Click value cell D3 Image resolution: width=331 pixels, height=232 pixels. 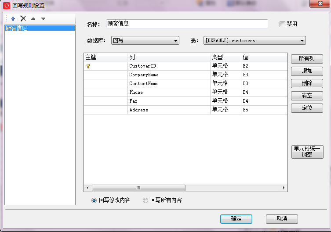click(x=264, y=84)
